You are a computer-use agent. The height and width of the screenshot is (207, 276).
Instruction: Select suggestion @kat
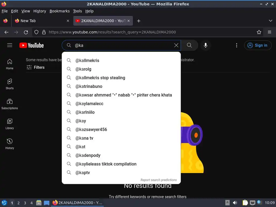121,147
